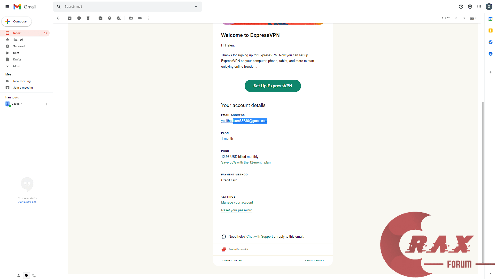Screen dimensions: 496x279
Task: Snooze this email with clock icon
Action: [110, 18]
